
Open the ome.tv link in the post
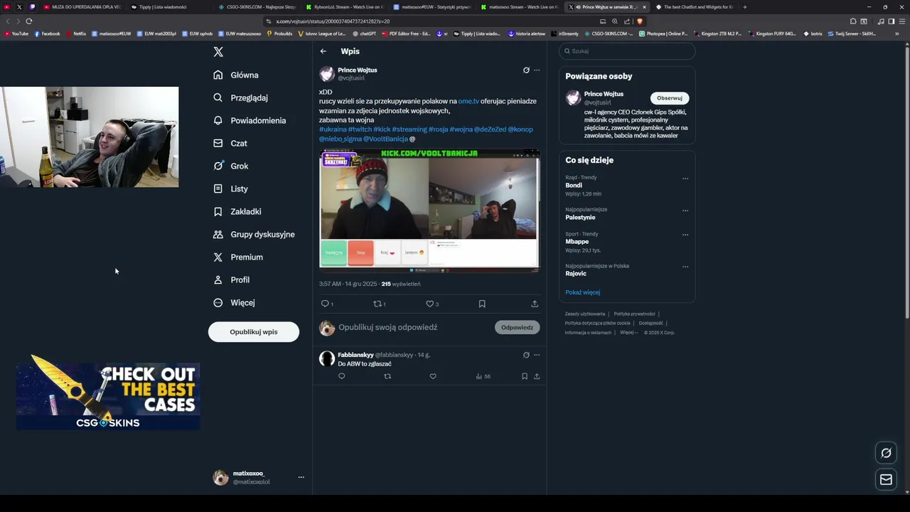[x=469, y=101]
